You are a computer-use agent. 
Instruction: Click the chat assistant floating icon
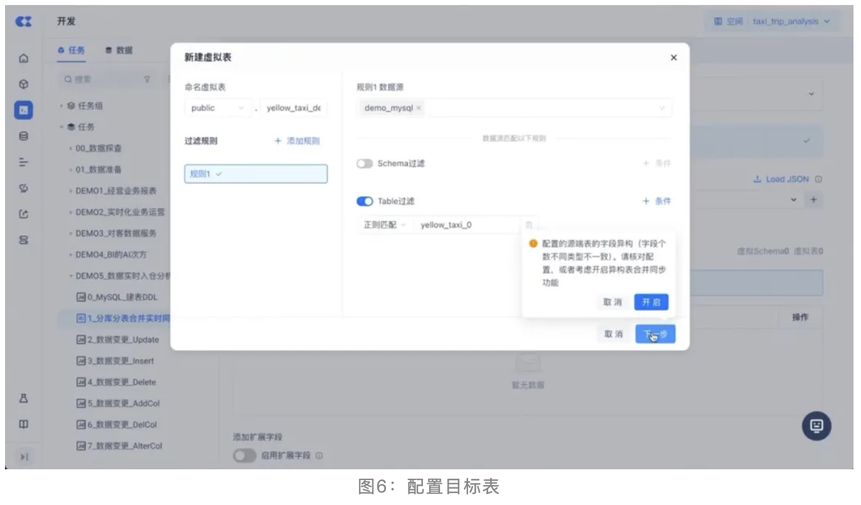point(817,426)
